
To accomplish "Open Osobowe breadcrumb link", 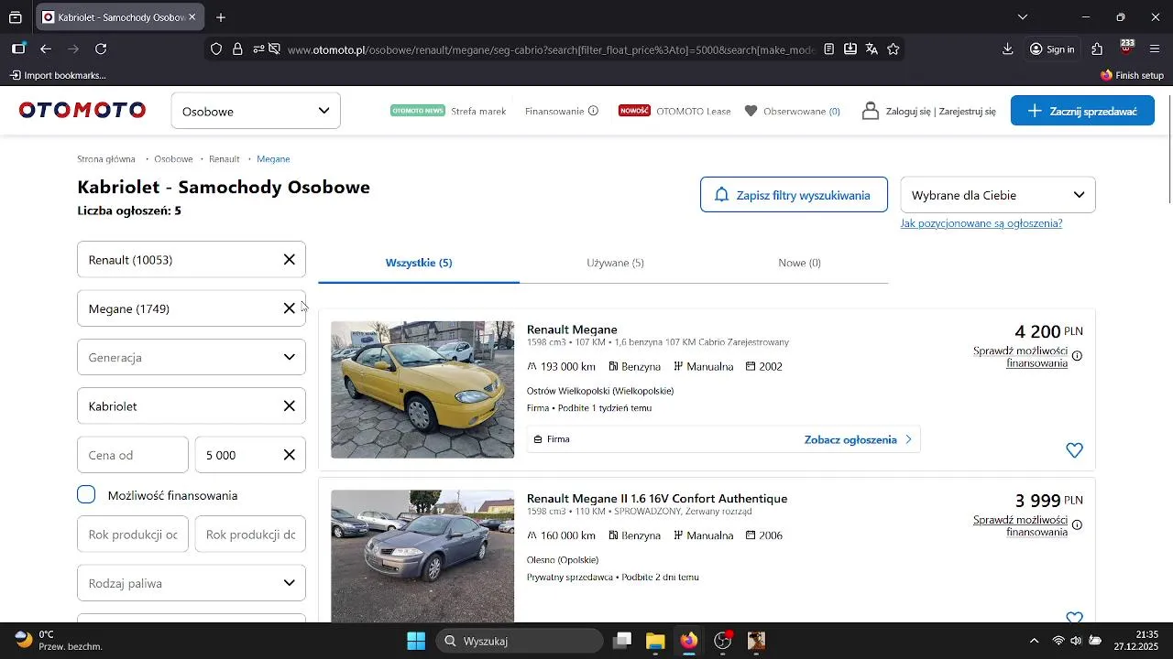I will 173,159.
